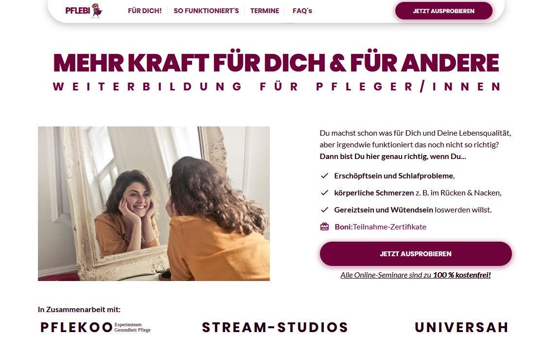
Task: Go to the FÜR DICH! section
Action: pos(144,11)
